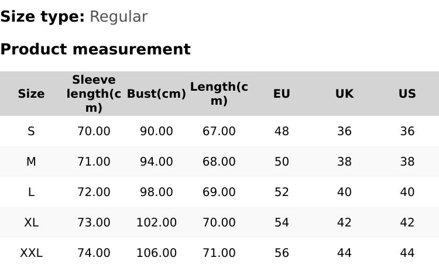Select the EU size 48 cell

[x=282, y=131]
